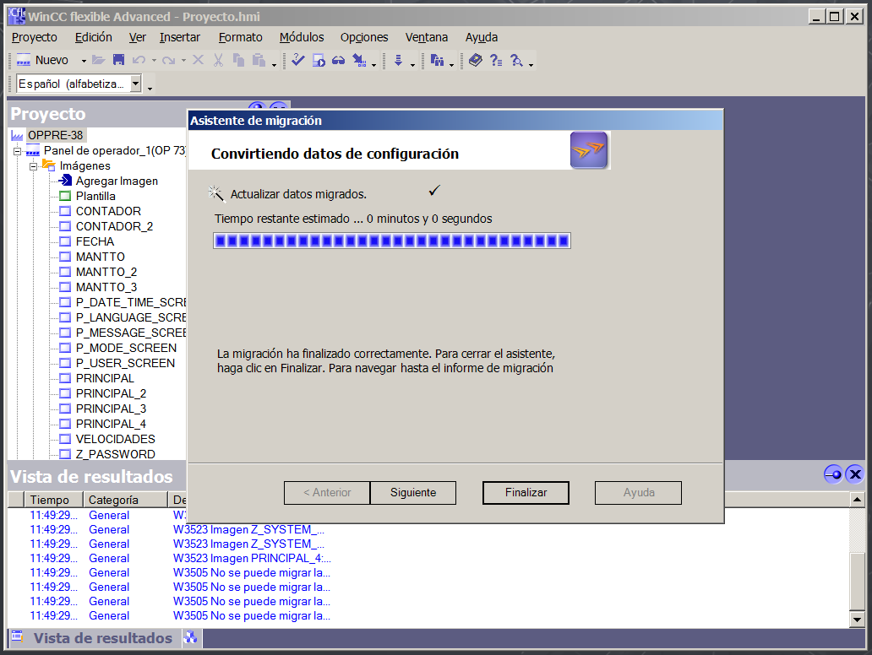Open the Formato menu
Image resolution: width=872 pixels, height=655 pixels.
click(240, 37)
